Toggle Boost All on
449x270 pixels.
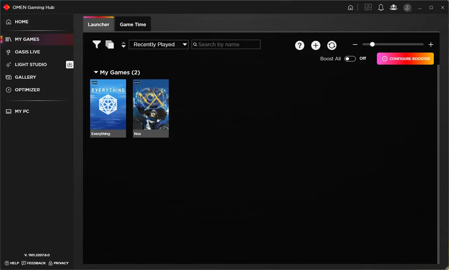pyautogui.click(x=350, y=58)
